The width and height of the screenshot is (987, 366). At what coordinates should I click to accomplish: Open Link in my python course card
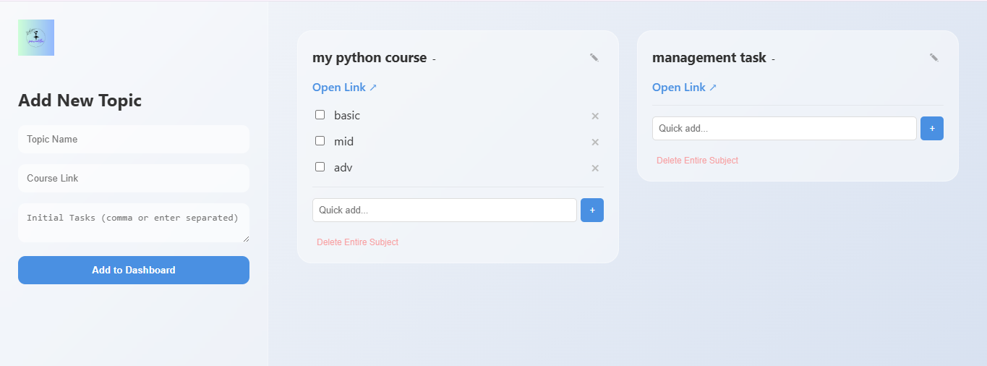[345, 88]
